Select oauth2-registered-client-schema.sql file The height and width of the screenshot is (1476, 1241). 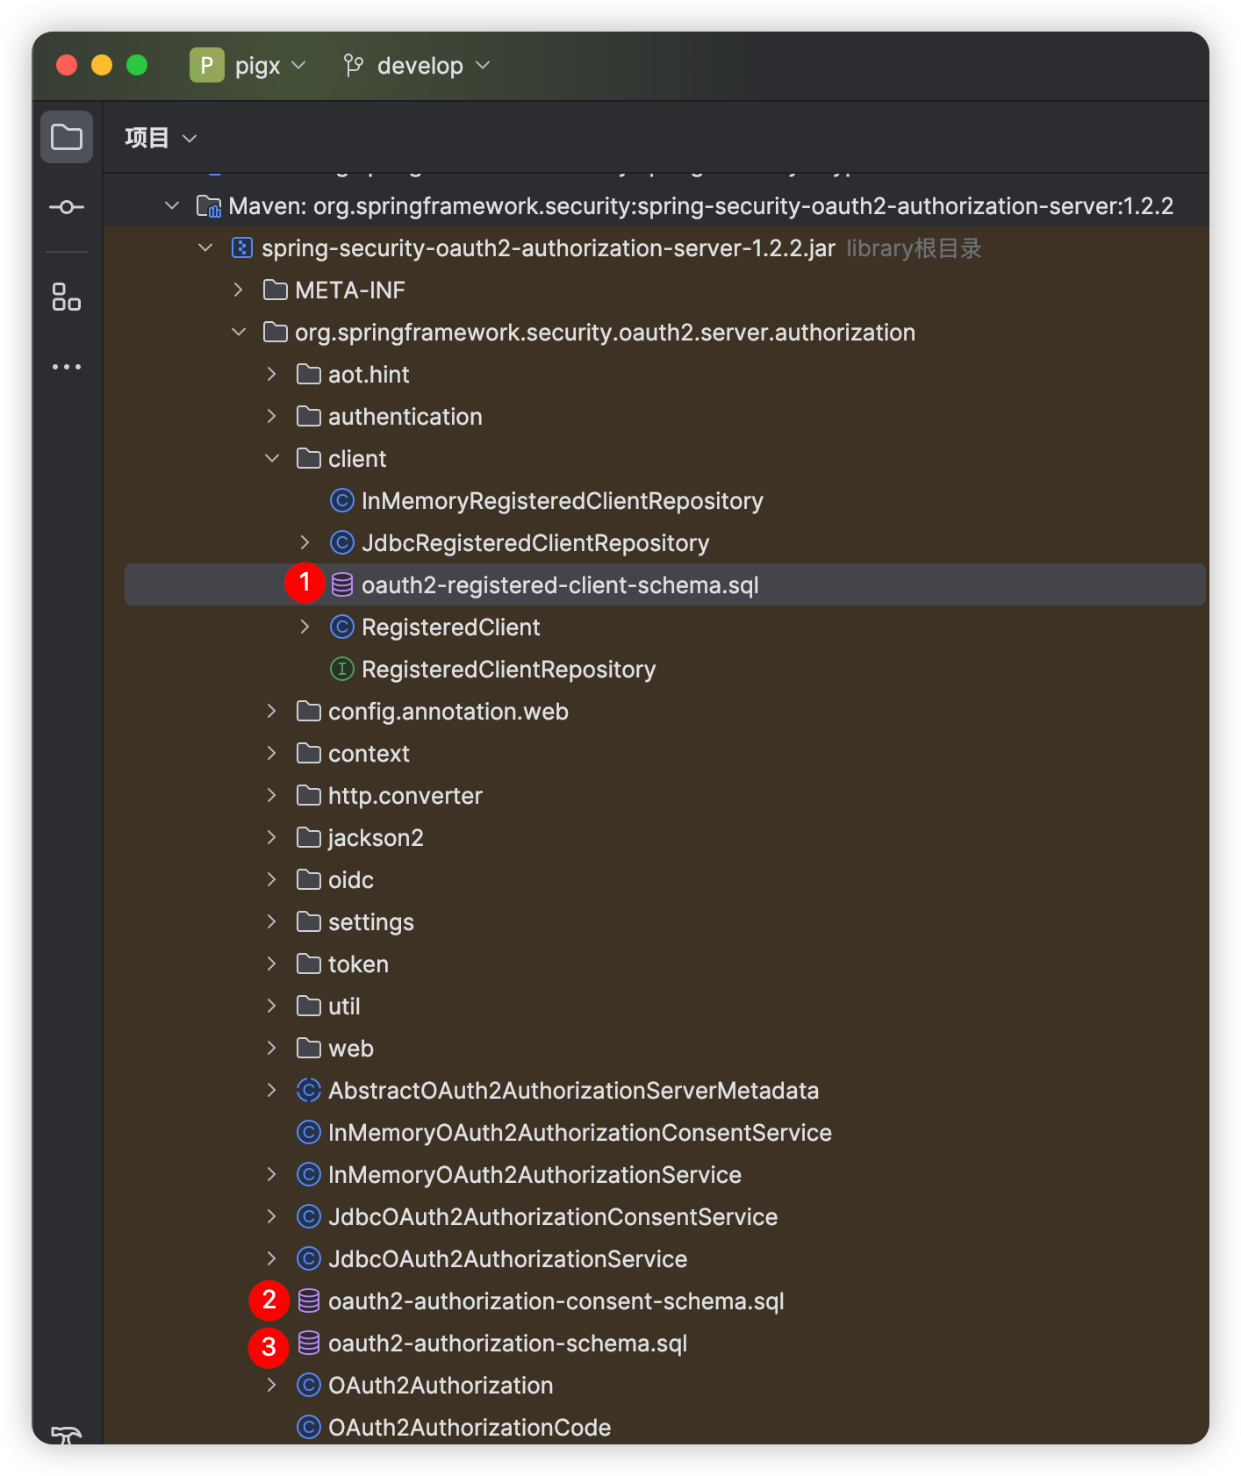coord(559,585)
